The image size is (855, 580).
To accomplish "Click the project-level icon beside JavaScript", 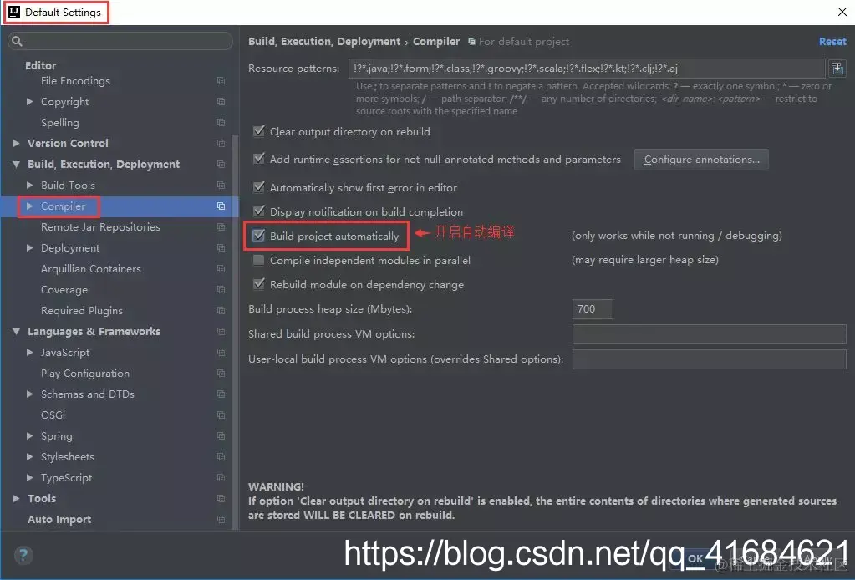I will point(221,352).
